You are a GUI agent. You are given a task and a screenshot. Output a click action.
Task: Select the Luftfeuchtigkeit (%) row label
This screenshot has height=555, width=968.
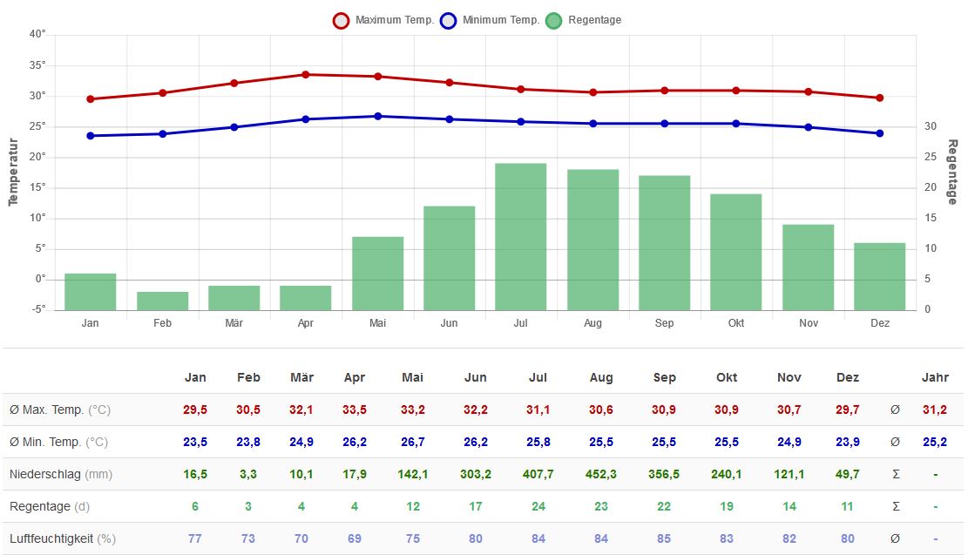coord(62,538)
